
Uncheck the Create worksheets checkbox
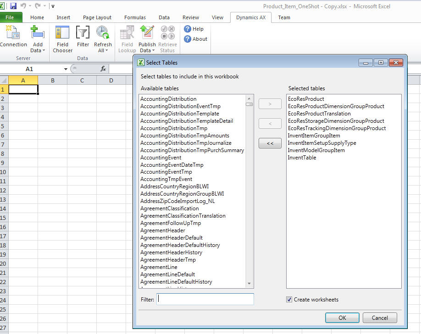[x=289, y=299]
